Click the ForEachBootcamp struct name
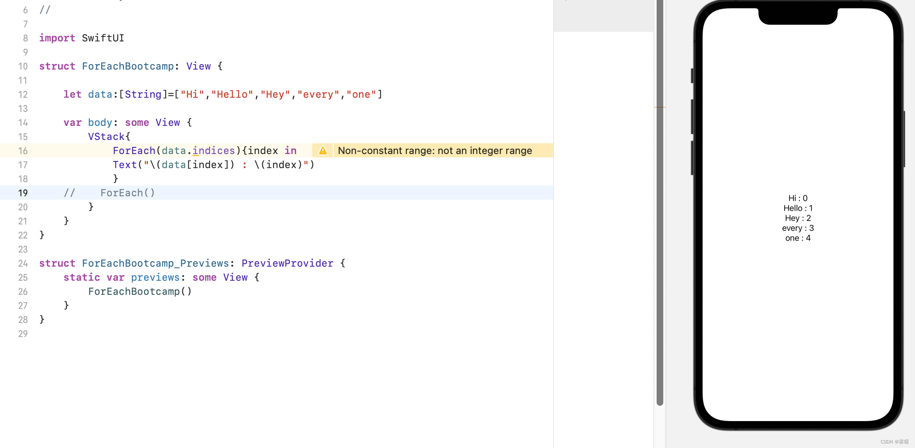 (x=128, y=66)
